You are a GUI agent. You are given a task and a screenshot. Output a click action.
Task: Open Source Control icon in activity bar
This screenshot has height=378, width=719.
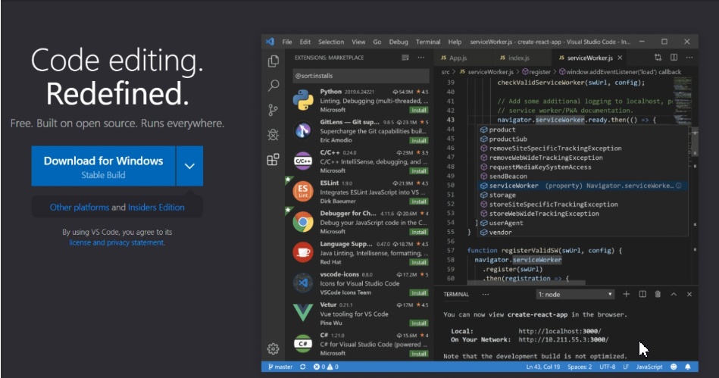(x=274, y=110)
